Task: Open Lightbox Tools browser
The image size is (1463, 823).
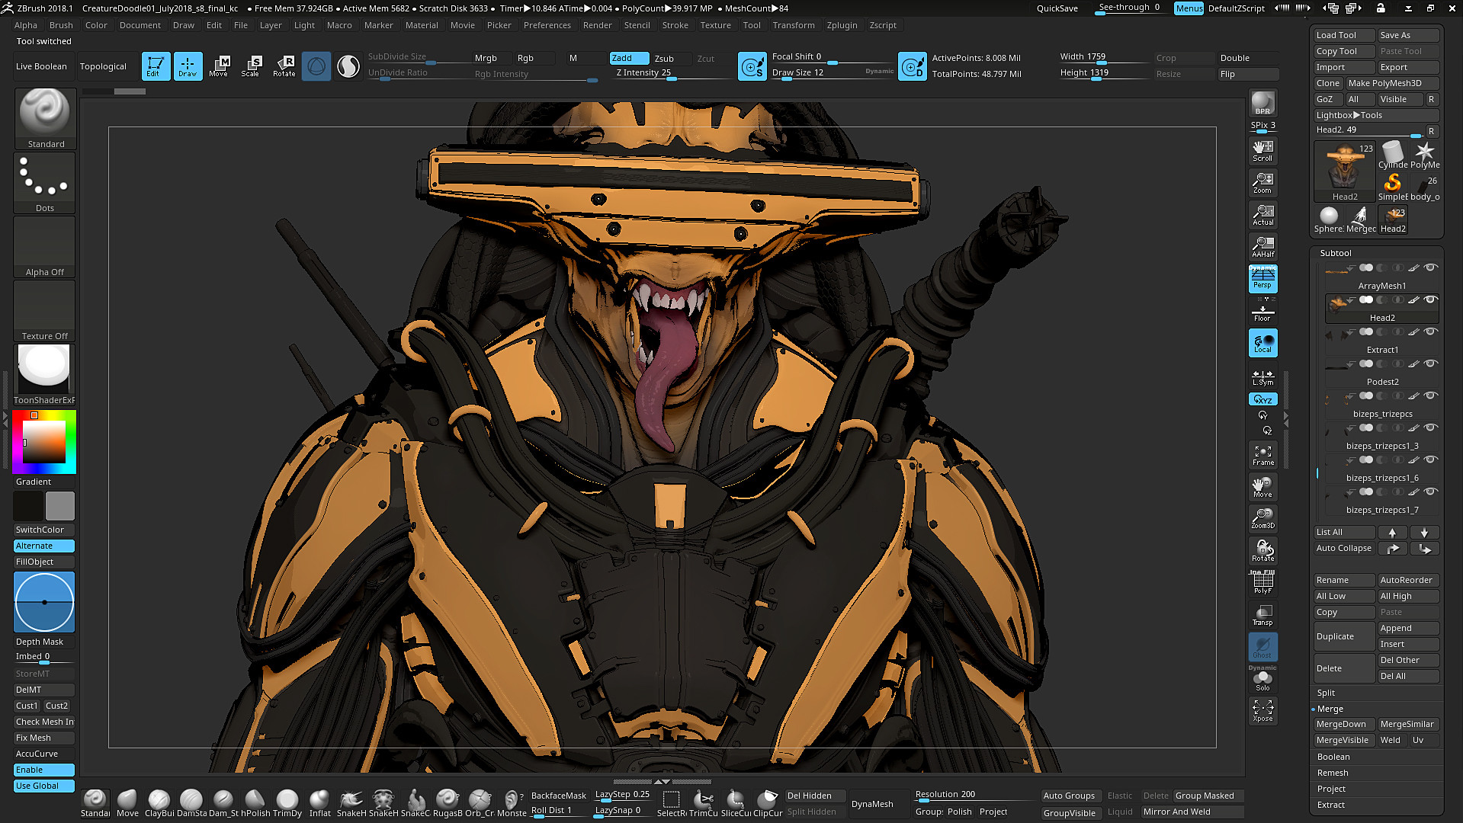Action: 1376,115
